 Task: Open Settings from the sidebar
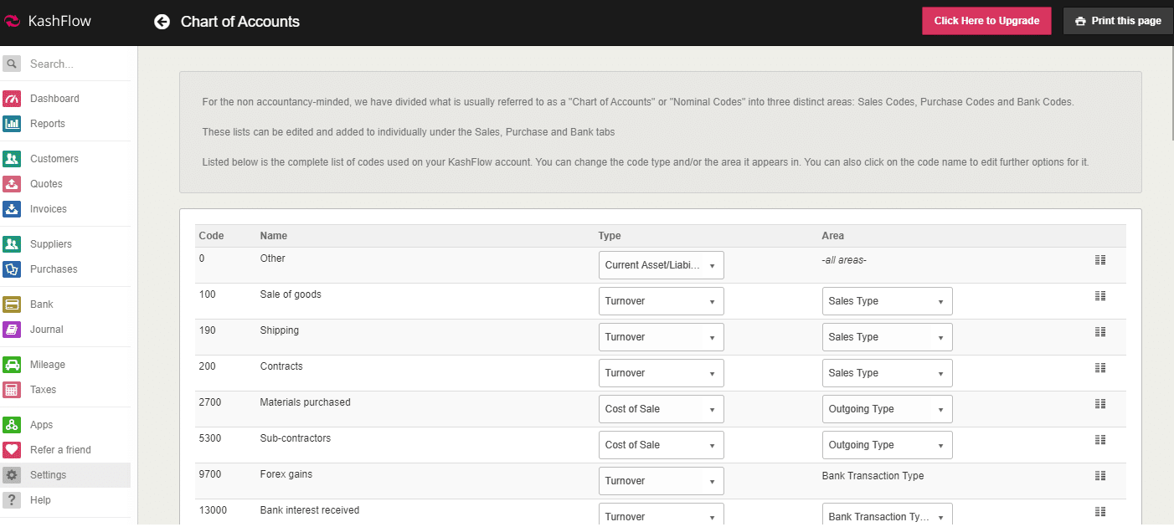[48, 475]
